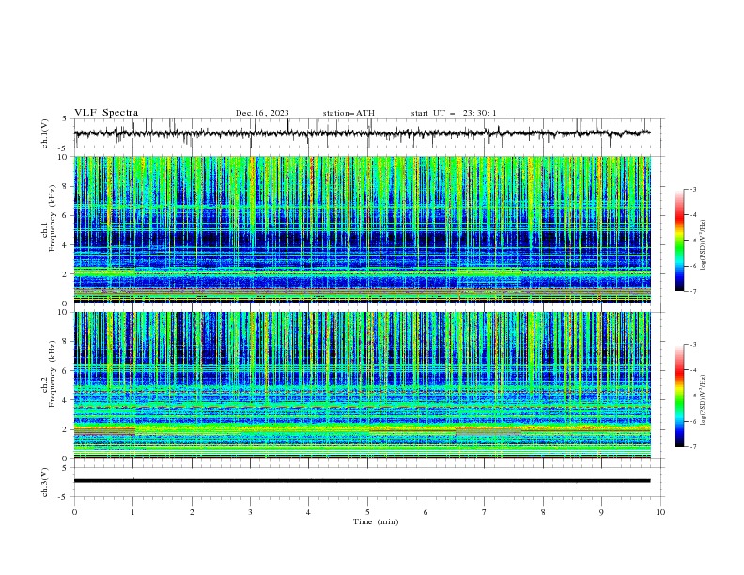Screen dimensions: 744x575
Task: Click the 'start UT = 23:30: 1' text
Action: [x=454, y=113]
